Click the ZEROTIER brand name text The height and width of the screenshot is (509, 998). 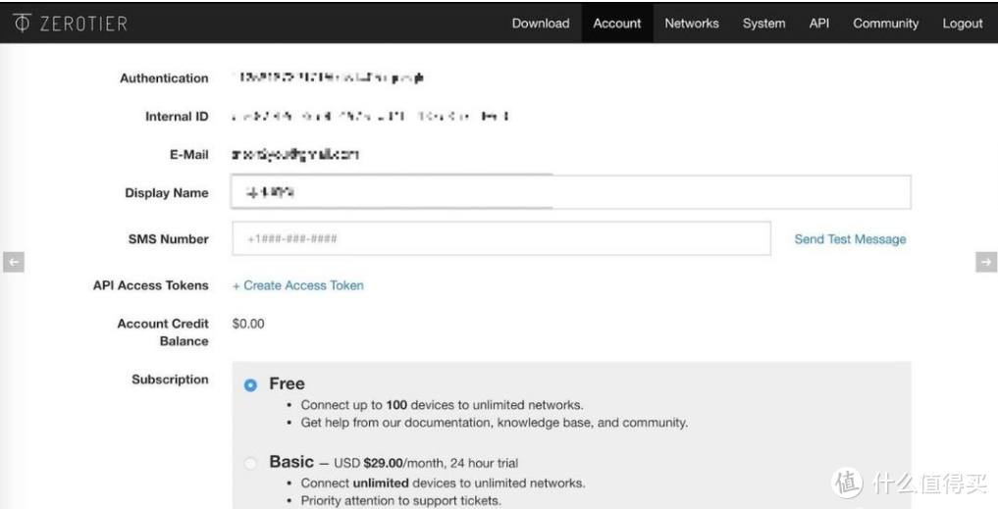(x=84, y=24)
